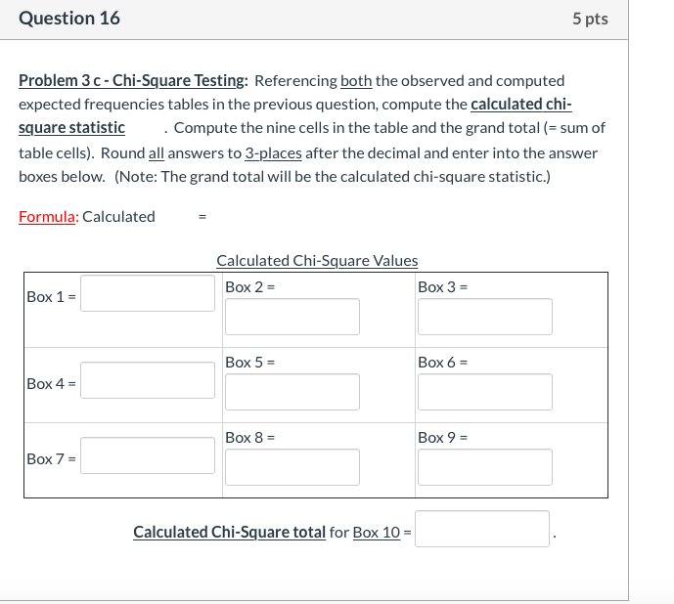Click the Question 16 heading
Screen dimensions: 674x604
click(x=69, y=19)
